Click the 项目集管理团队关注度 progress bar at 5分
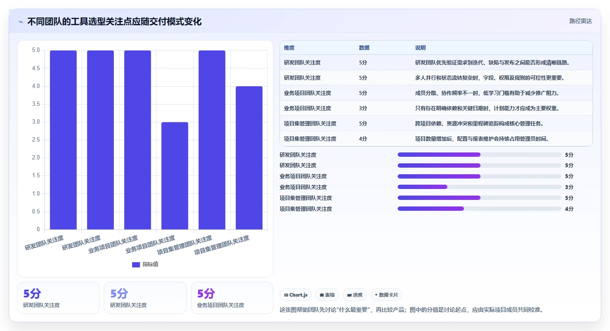Image resolution: width=610 pixels, height=331 pixels. tap(480, 198)
